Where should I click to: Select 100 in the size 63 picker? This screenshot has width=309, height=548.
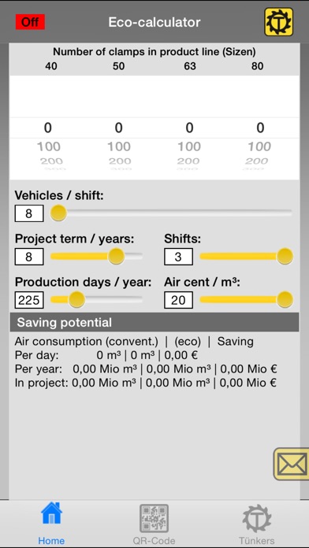[x=189, y=146]
